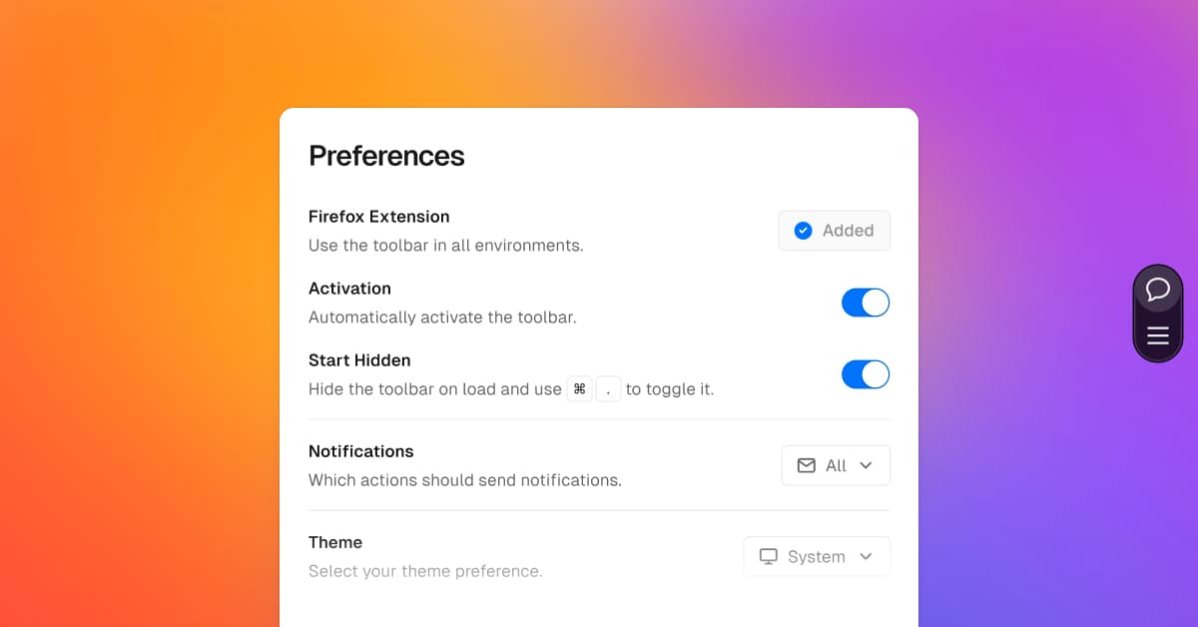This screenshot has width=1198, height=627.
Task: Expand the Theme System dropdown
Action: (817, 556)
